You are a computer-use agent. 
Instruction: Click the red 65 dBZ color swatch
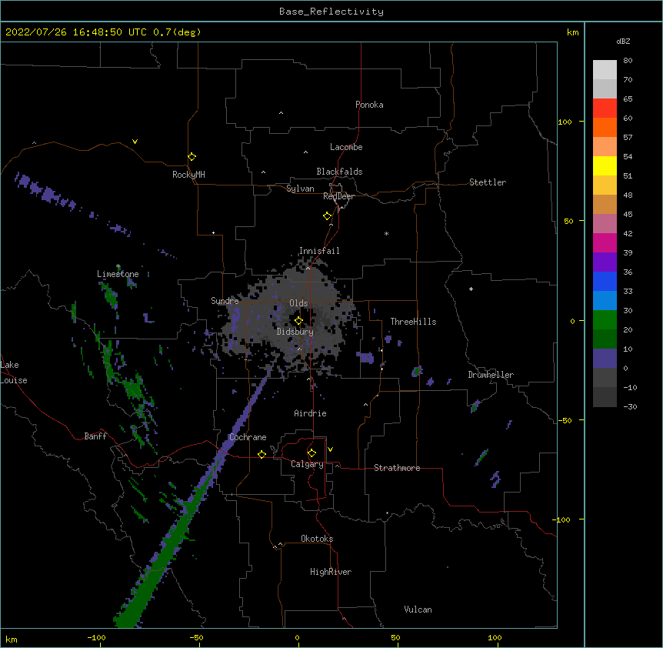605,108
